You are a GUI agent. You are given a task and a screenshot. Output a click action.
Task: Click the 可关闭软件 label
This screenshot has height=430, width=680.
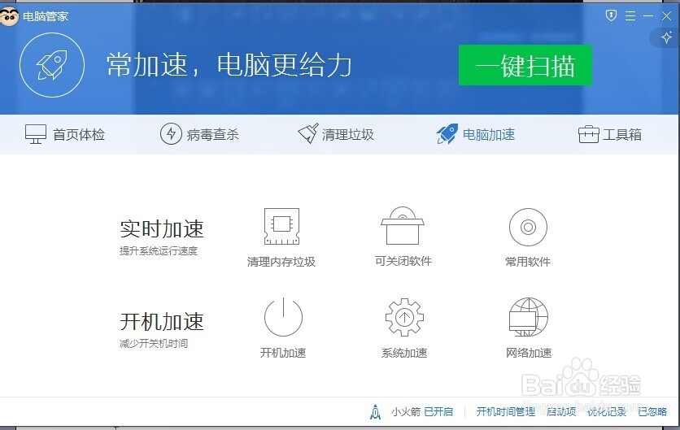403,261
